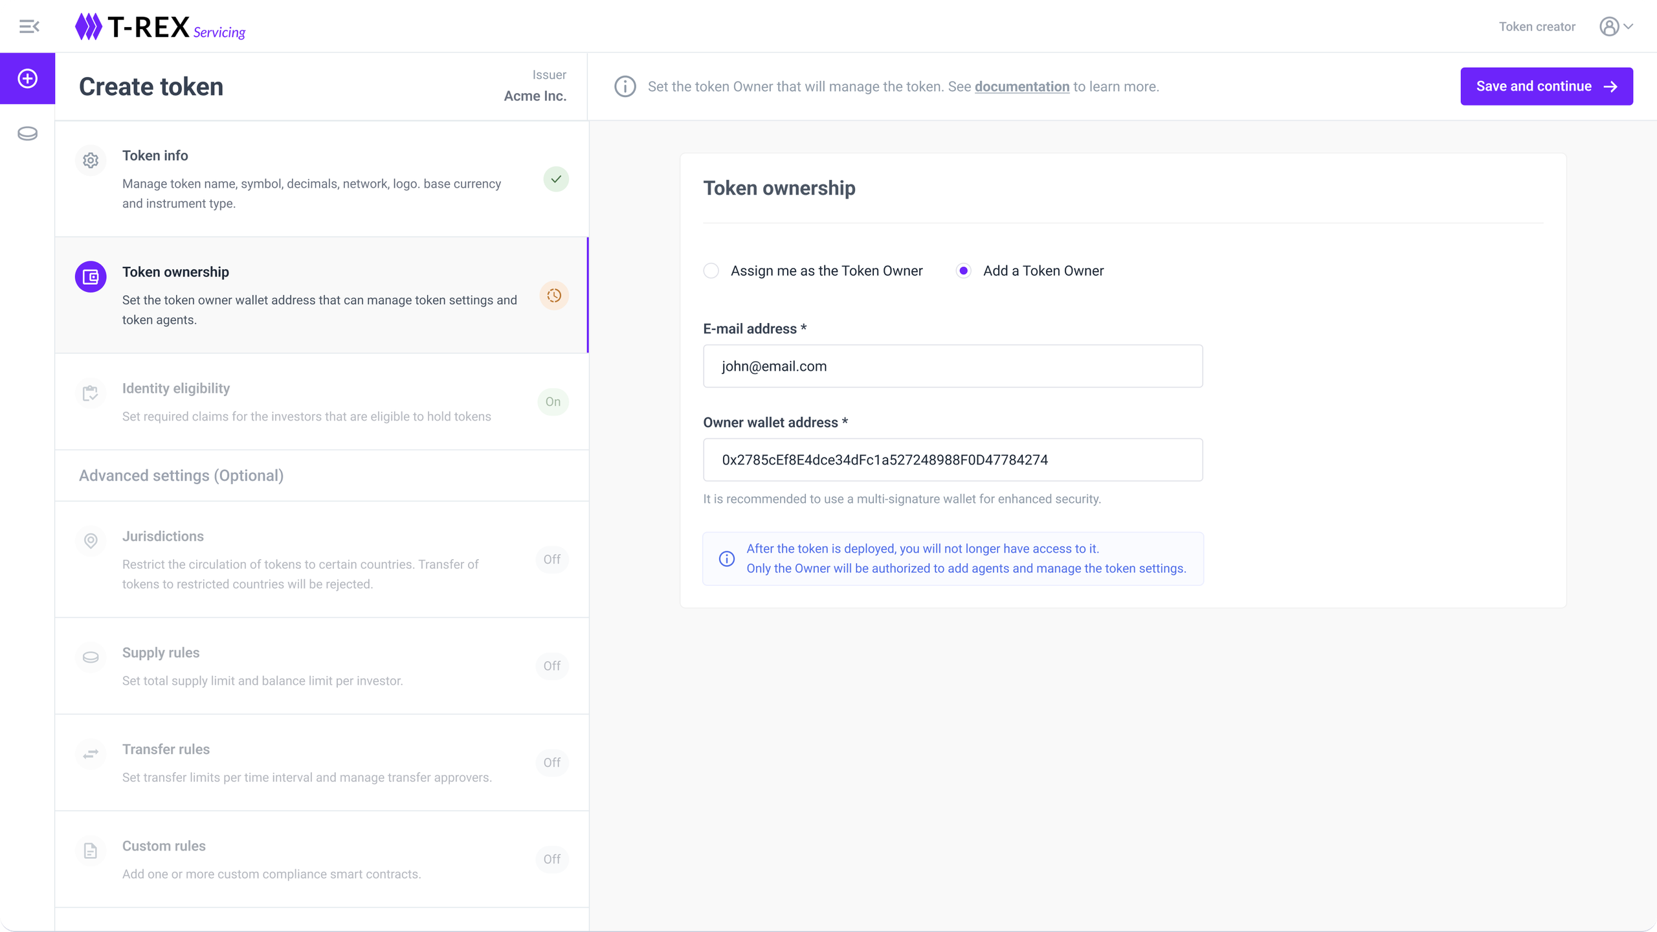Open the Supply rules step

pyautogui.click(x=161, y=652)
